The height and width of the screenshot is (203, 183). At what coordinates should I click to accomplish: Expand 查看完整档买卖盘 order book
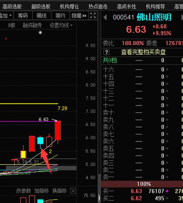click(x=143, y=52)
